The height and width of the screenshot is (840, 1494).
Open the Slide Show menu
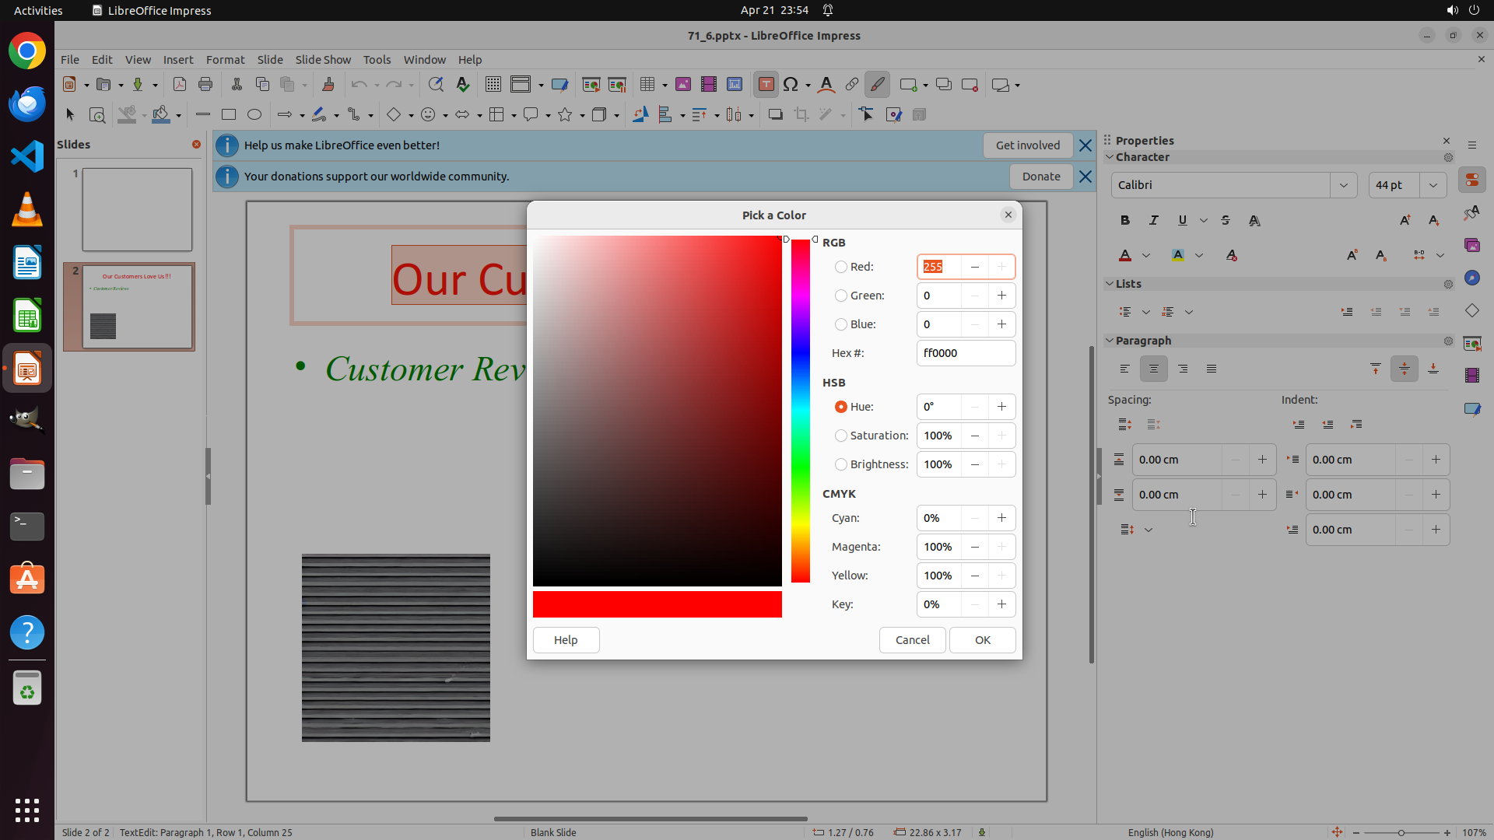click(323, 59)
